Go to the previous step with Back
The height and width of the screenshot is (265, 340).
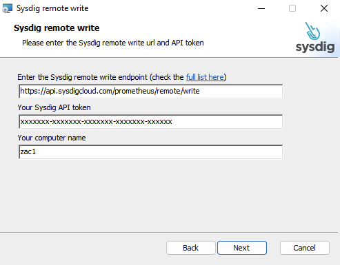coord(191,248)
